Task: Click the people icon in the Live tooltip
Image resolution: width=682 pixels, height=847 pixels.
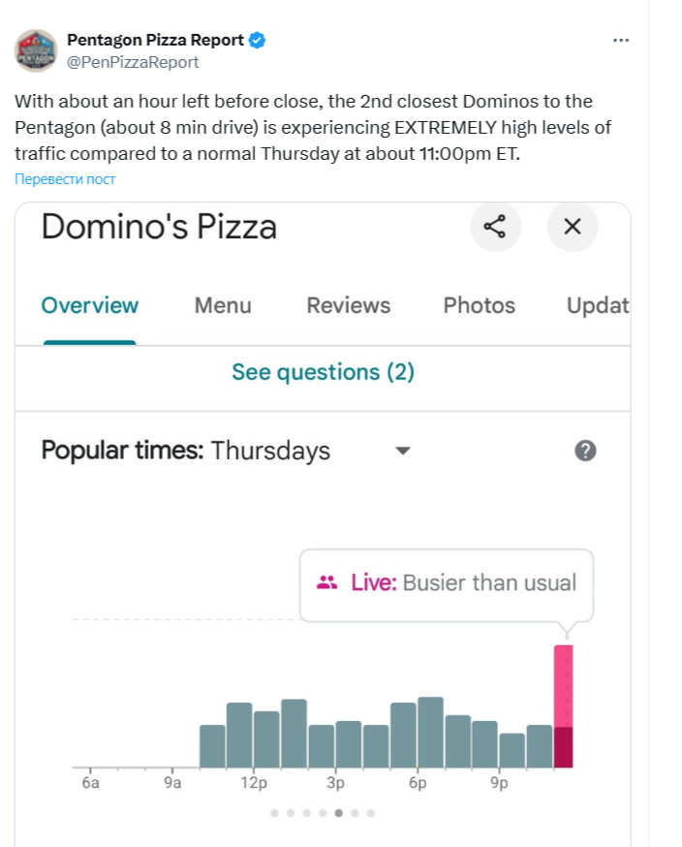Action: (326, 582)
